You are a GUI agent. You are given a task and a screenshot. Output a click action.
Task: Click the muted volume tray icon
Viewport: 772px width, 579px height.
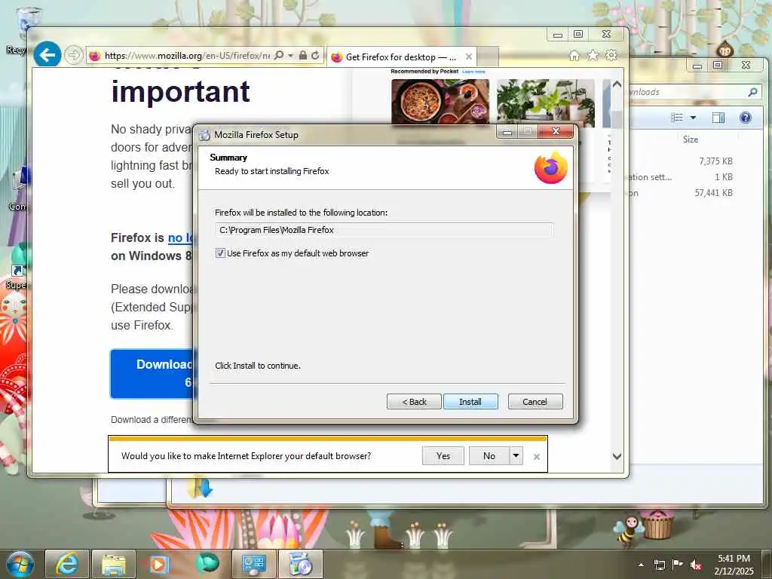pyautogui.click(x=696, y=565)
